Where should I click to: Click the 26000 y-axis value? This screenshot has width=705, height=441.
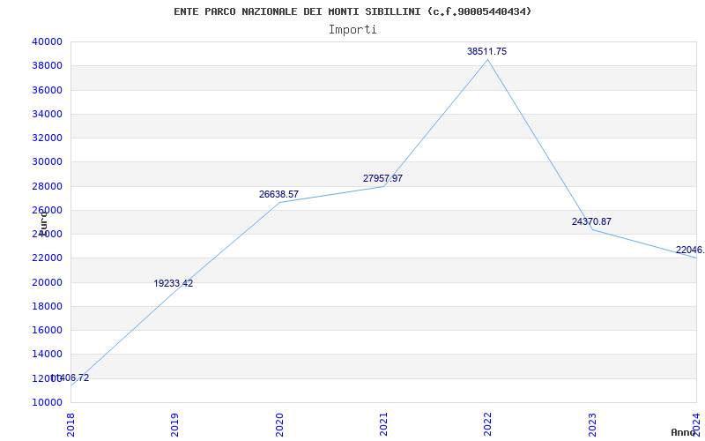pyautogui.click(x=47, y=210)
